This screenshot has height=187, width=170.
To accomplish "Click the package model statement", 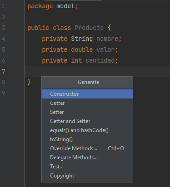I will point(52,6).
